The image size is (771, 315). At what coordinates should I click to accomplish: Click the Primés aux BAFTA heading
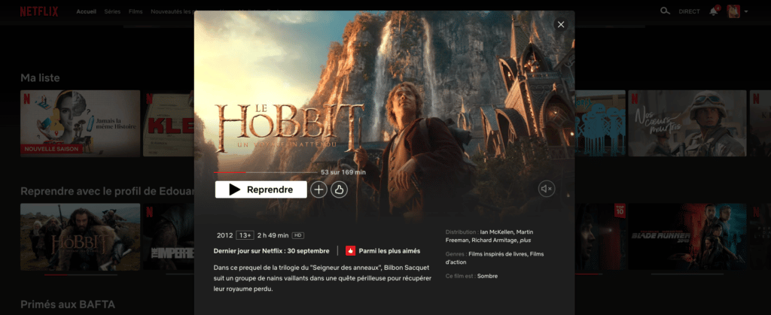pyautogui.click(x=67, y=304)
